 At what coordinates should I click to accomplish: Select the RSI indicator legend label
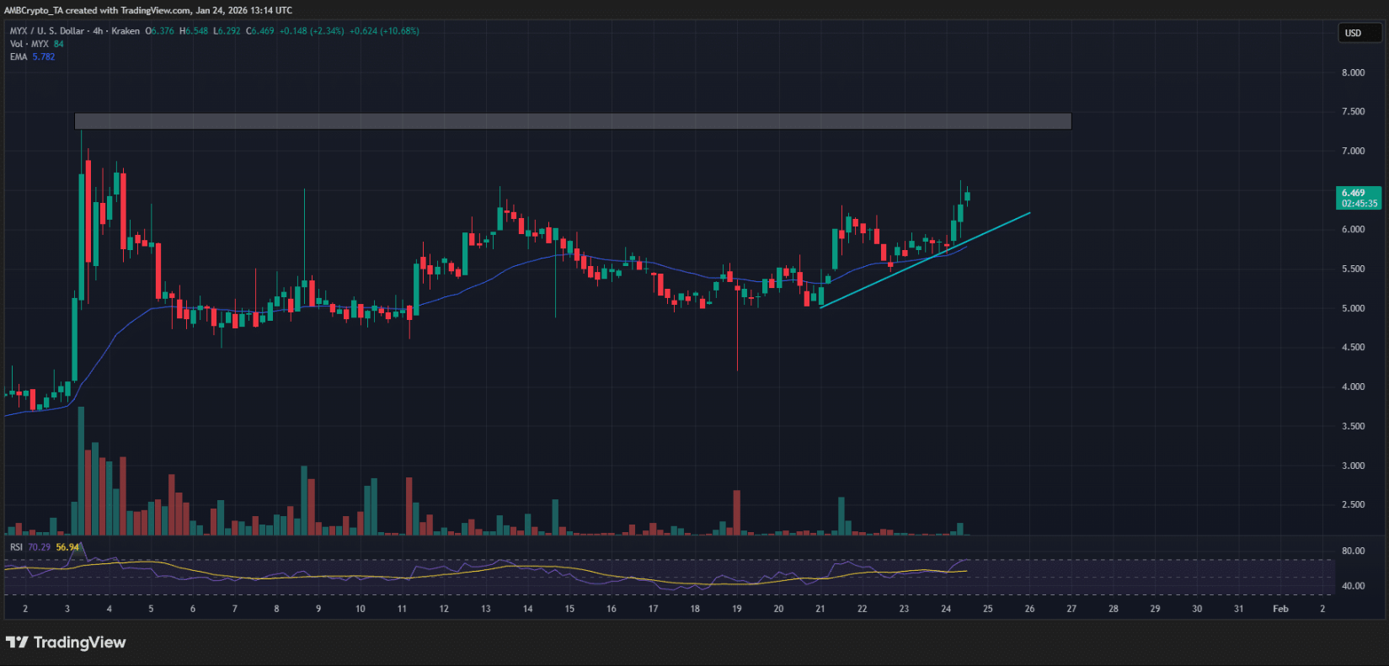tap(17, 547)
